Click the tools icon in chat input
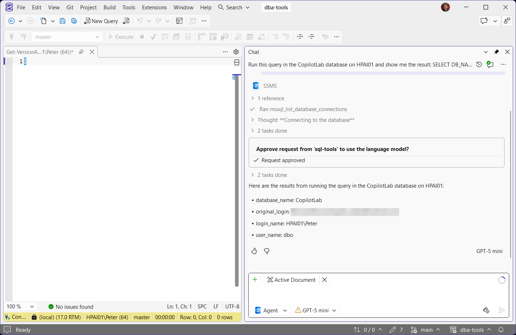516x335 pixels. [486, 310]
